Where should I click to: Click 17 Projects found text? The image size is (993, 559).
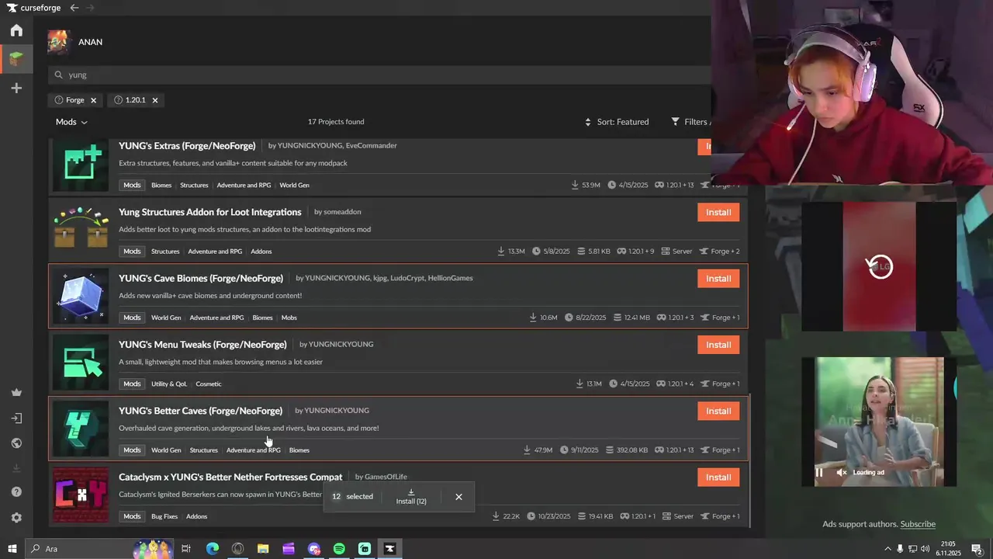(x=336, y=122)
